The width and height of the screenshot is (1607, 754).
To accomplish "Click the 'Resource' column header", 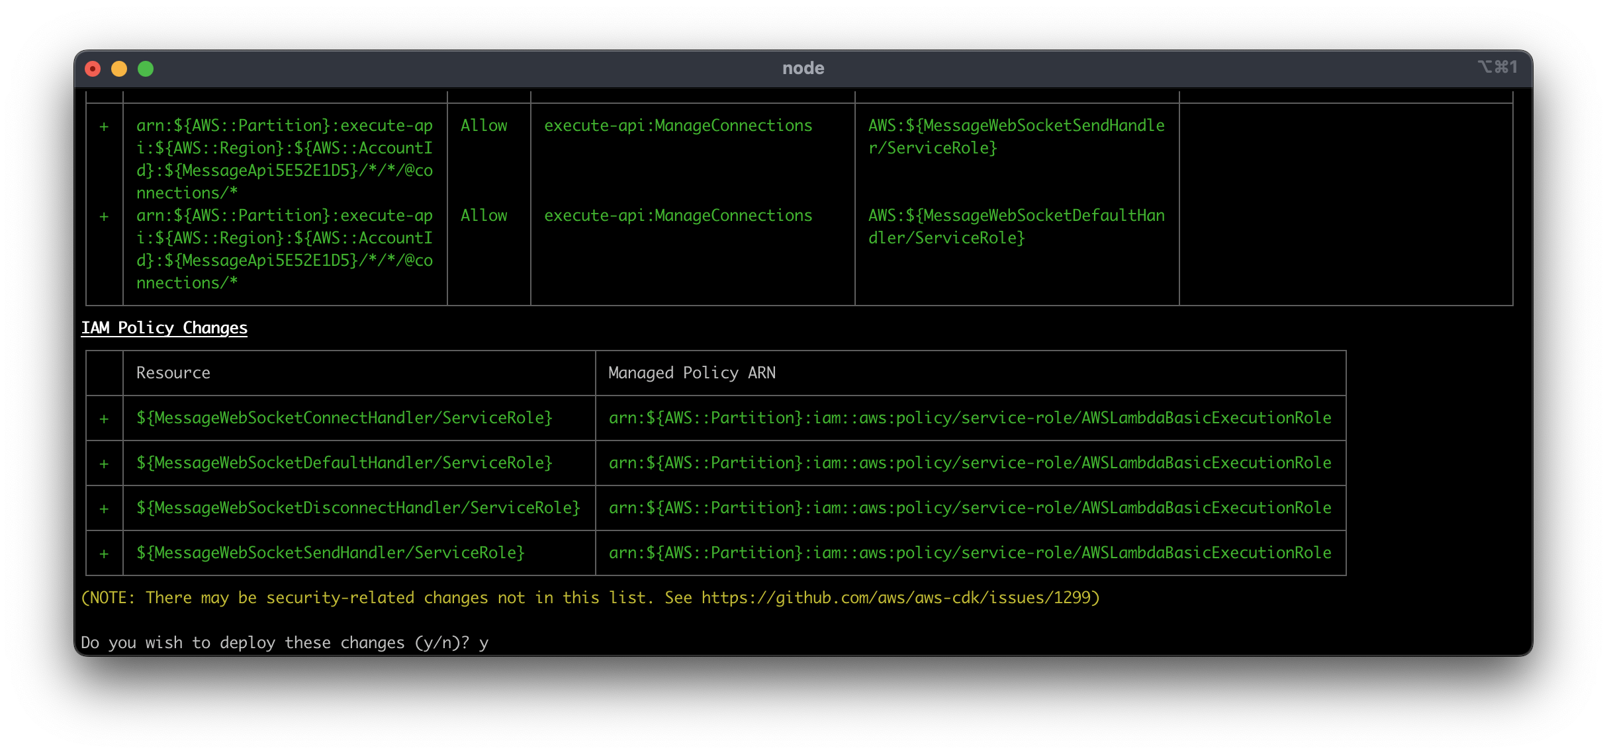I will tap(173, 373).
